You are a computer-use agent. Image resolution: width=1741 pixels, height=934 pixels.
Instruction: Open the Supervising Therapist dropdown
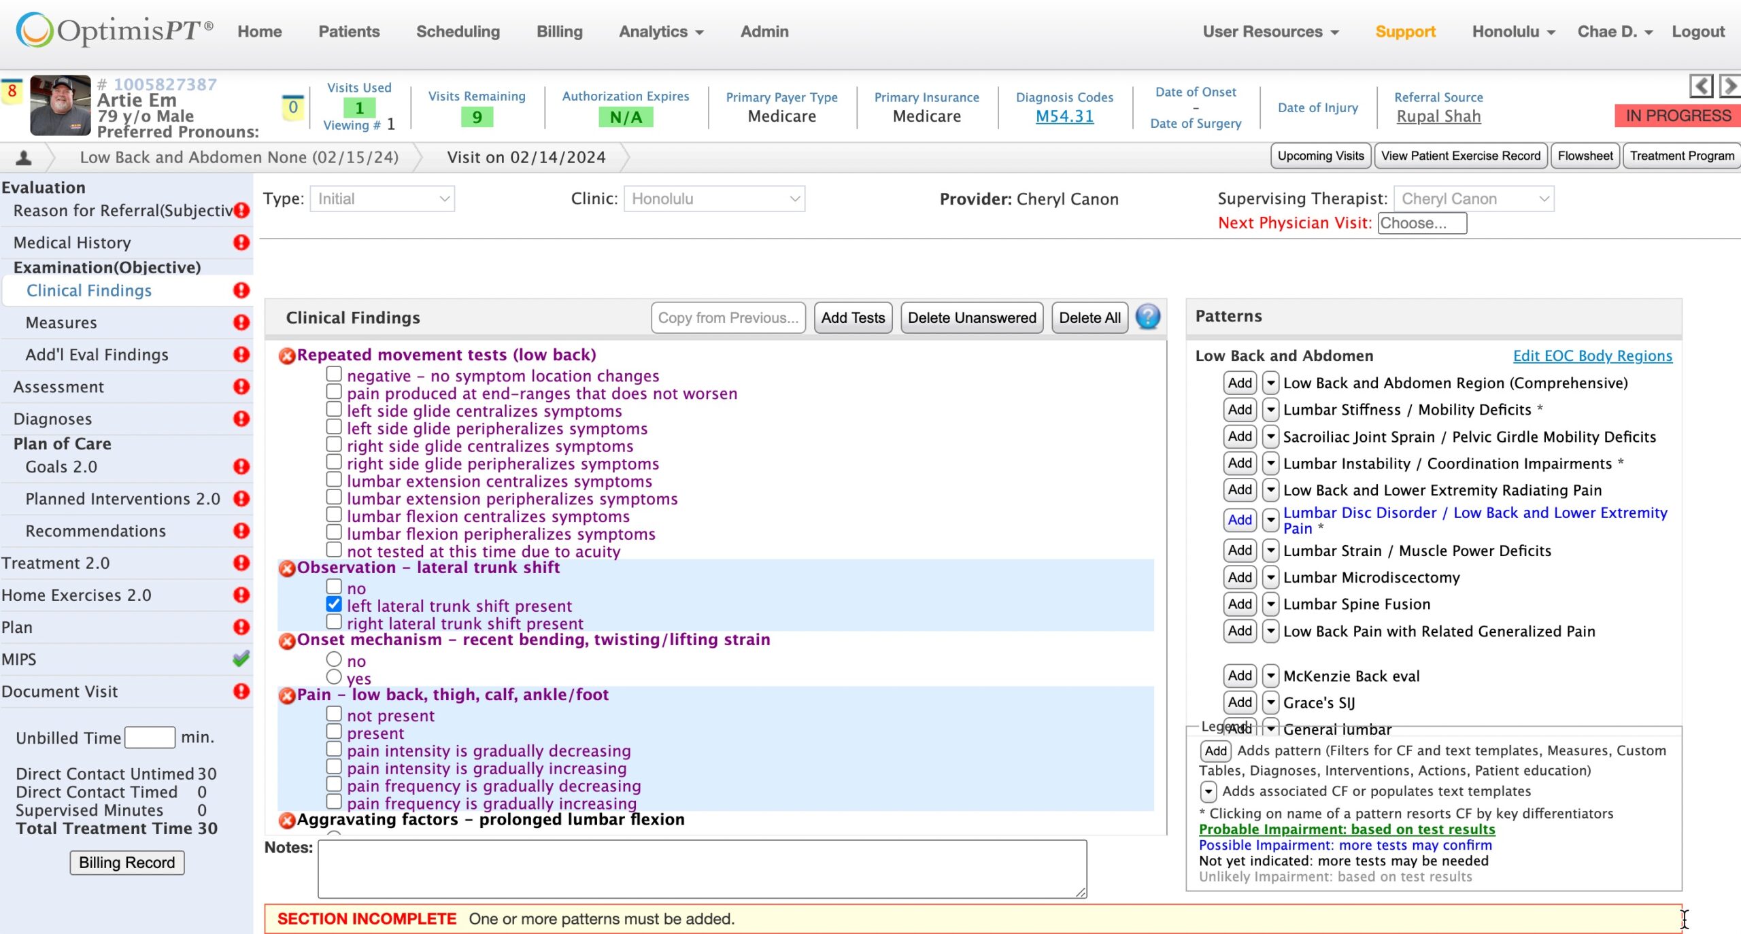coord(1473,198)
